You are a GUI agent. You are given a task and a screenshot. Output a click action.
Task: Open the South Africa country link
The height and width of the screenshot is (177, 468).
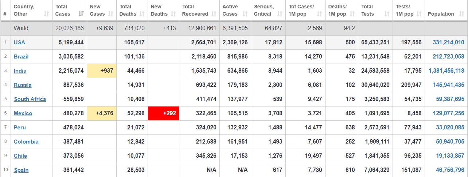[x=30, y=99]
